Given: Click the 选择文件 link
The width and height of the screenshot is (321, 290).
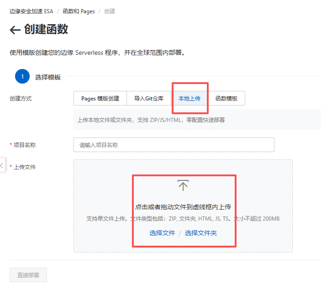Looking at the screenshot, I should (x=162, y=233).
